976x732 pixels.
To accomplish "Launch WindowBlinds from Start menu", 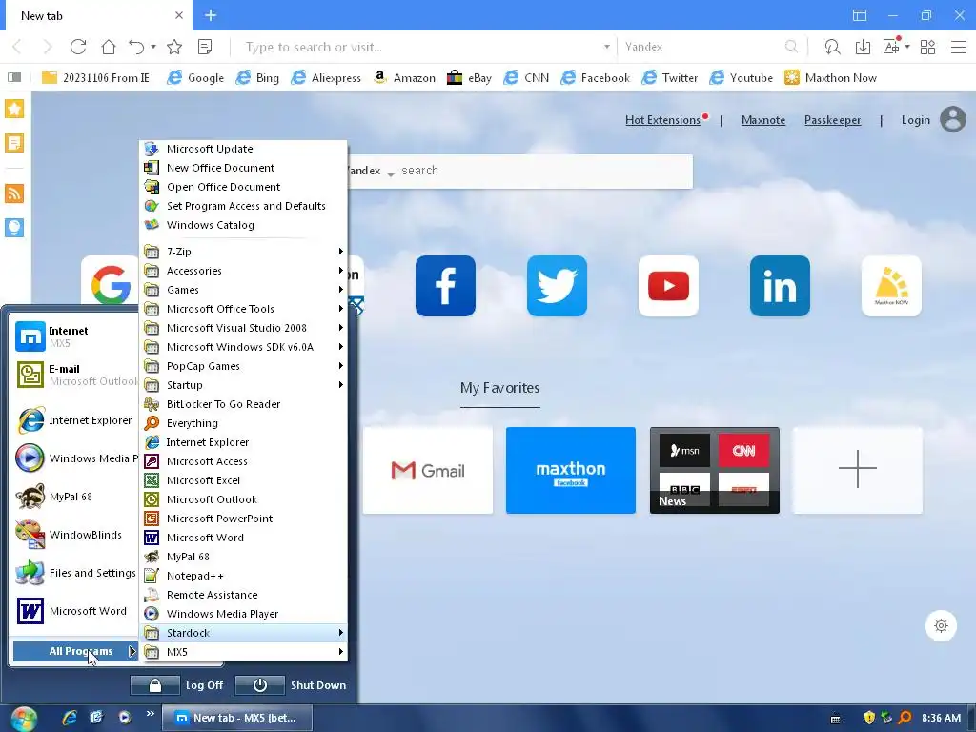I will point(74,535).
